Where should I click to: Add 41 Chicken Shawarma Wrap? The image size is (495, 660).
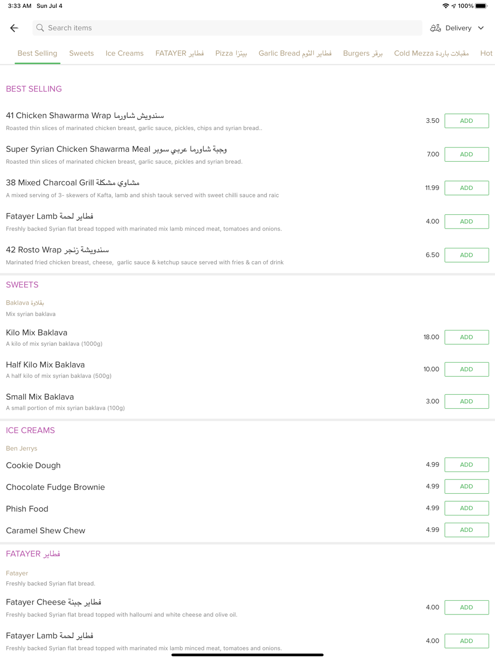pyautogui.click(x=466, y=121)
